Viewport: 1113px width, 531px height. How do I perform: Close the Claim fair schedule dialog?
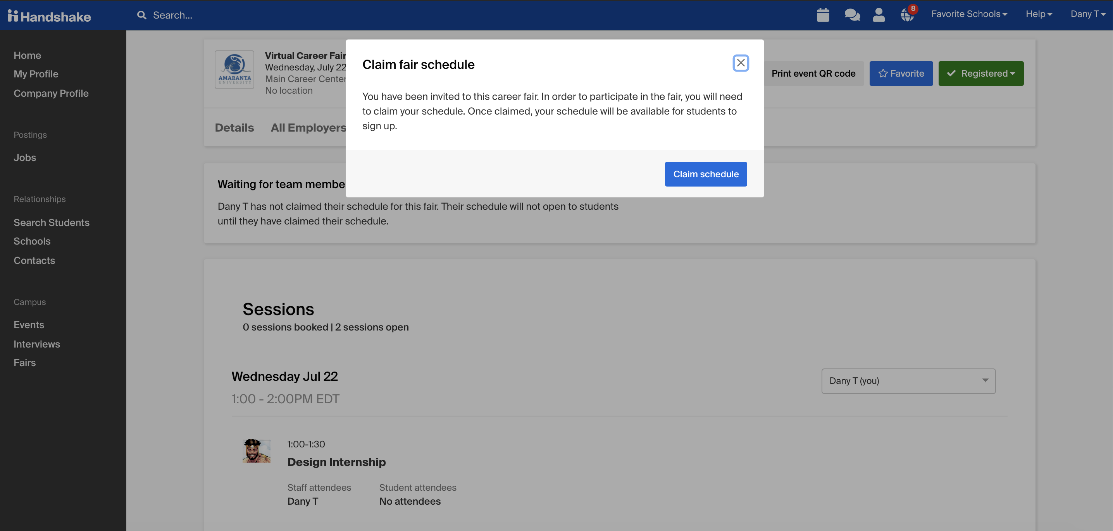(x=741, y=63)
